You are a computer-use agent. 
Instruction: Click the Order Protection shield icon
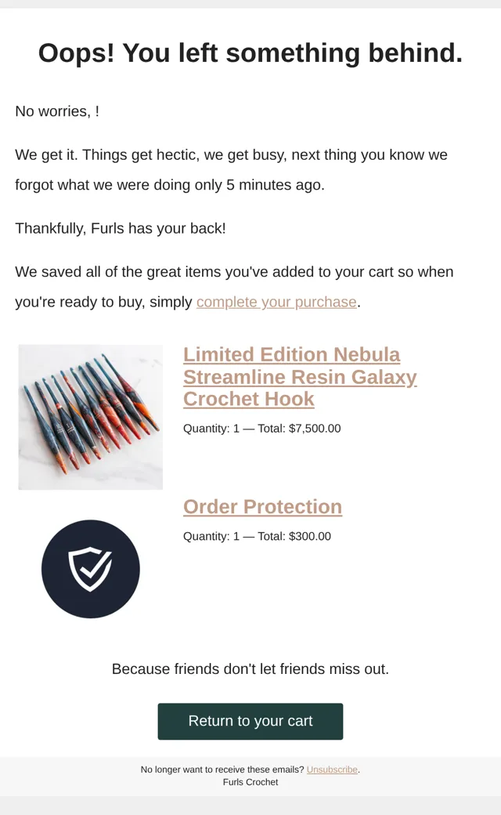click(x=90, y=569)
